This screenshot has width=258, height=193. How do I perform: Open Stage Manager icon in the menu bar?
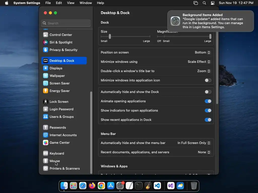196,3
